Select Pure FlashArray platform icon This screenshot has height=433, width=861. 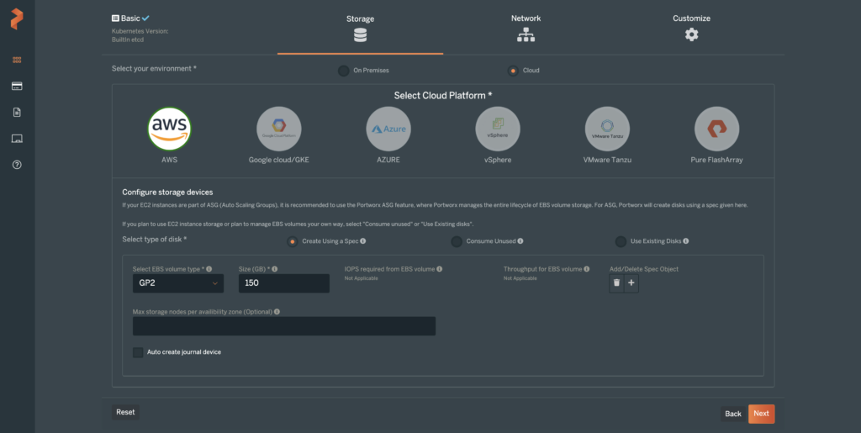716,129
